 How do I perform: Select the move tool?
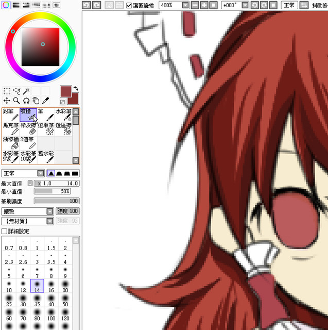pyautogui.click(x=7, y=101)
